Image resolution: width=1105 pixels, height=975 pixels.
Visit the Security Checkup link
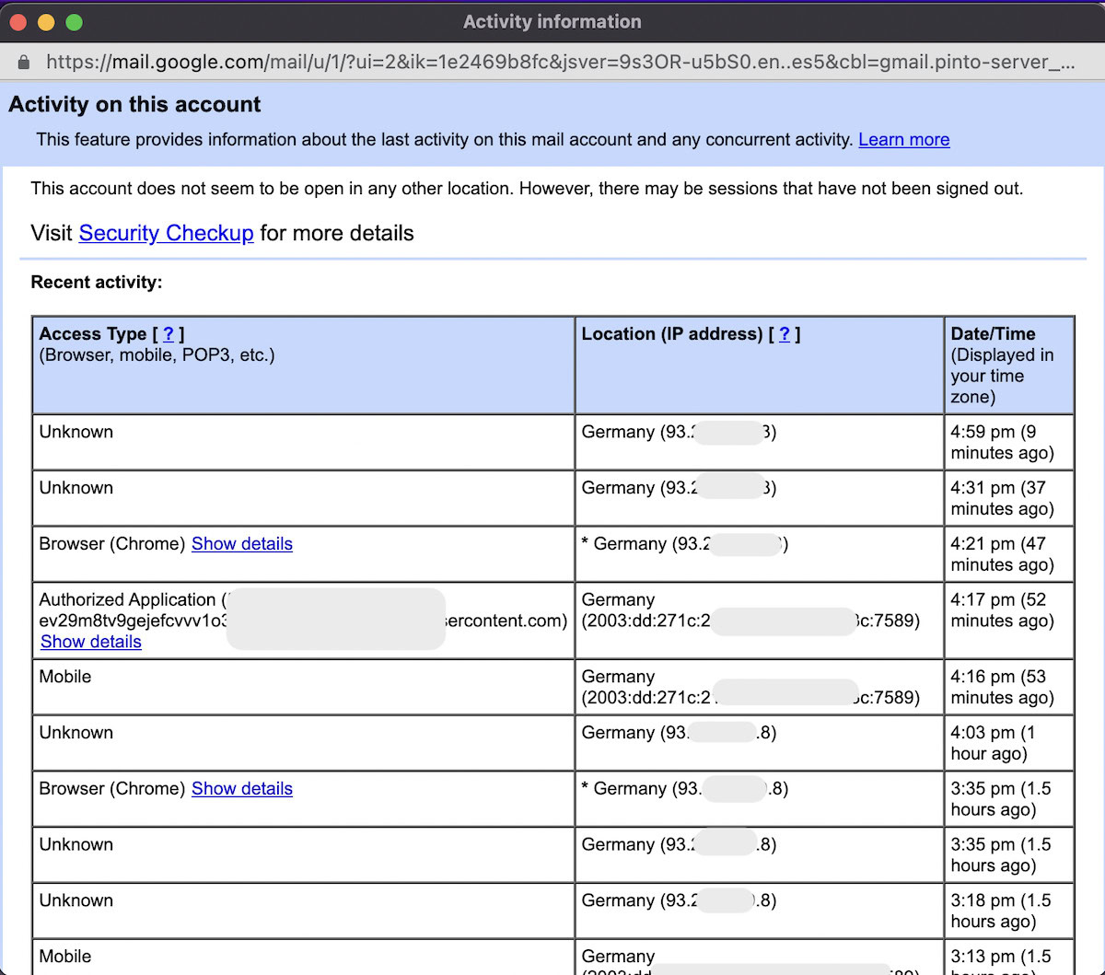(166, 233)
